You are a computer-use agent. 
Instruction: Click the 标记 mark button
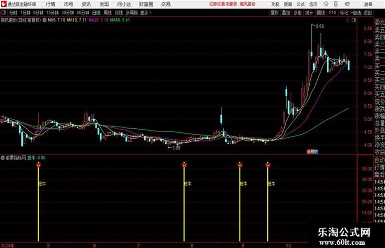click(344, 13)
